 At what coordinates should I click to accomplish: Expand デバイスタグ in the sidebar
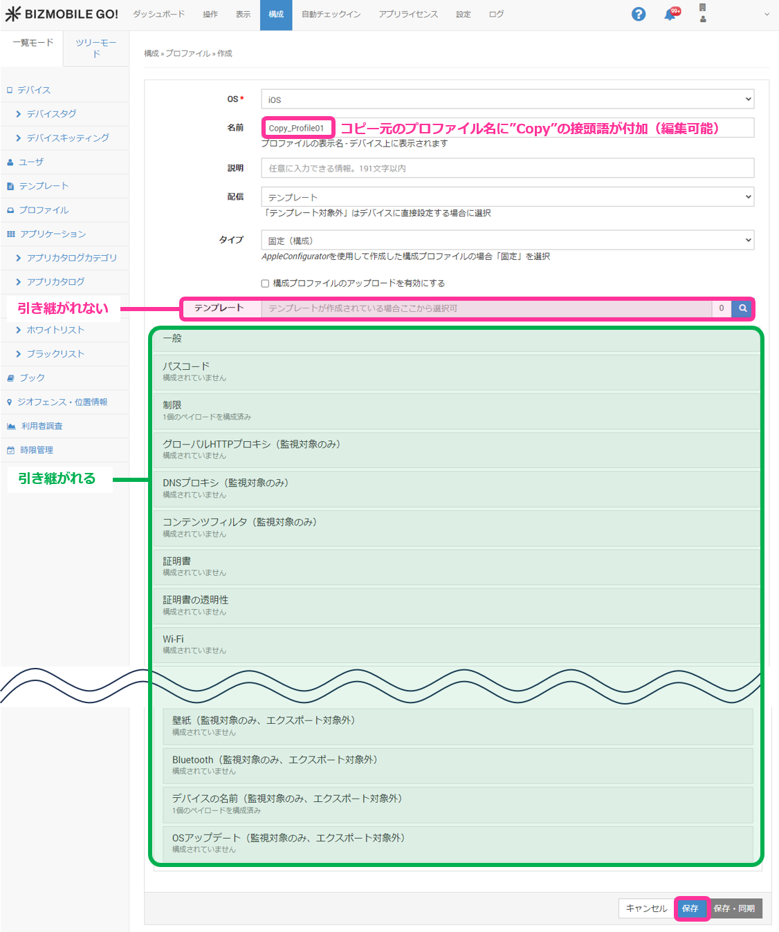[x=51, y=114]
